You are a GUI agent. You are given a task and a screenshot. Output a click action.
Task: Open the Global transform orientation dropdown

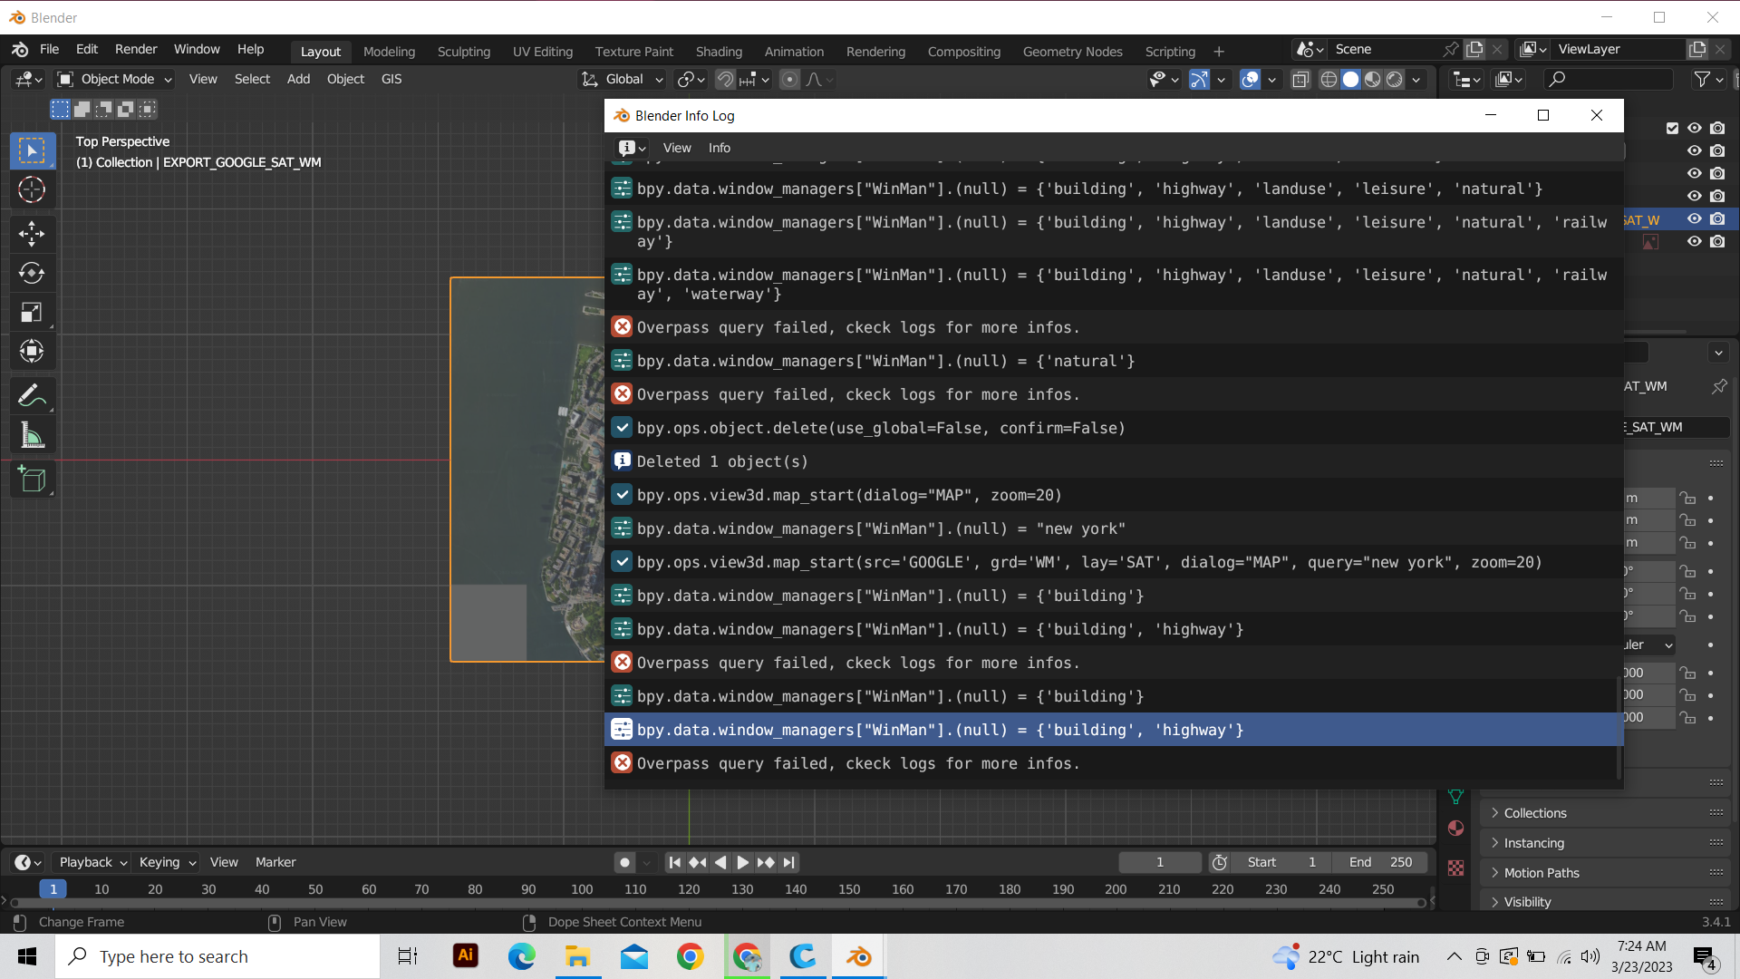click(x=623, y=80)
